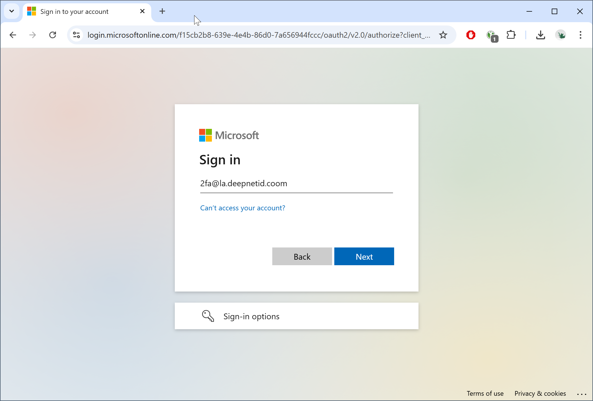593x401 pixels.
Task: Open footer ellipsis more options
Action: click(582, 394)
